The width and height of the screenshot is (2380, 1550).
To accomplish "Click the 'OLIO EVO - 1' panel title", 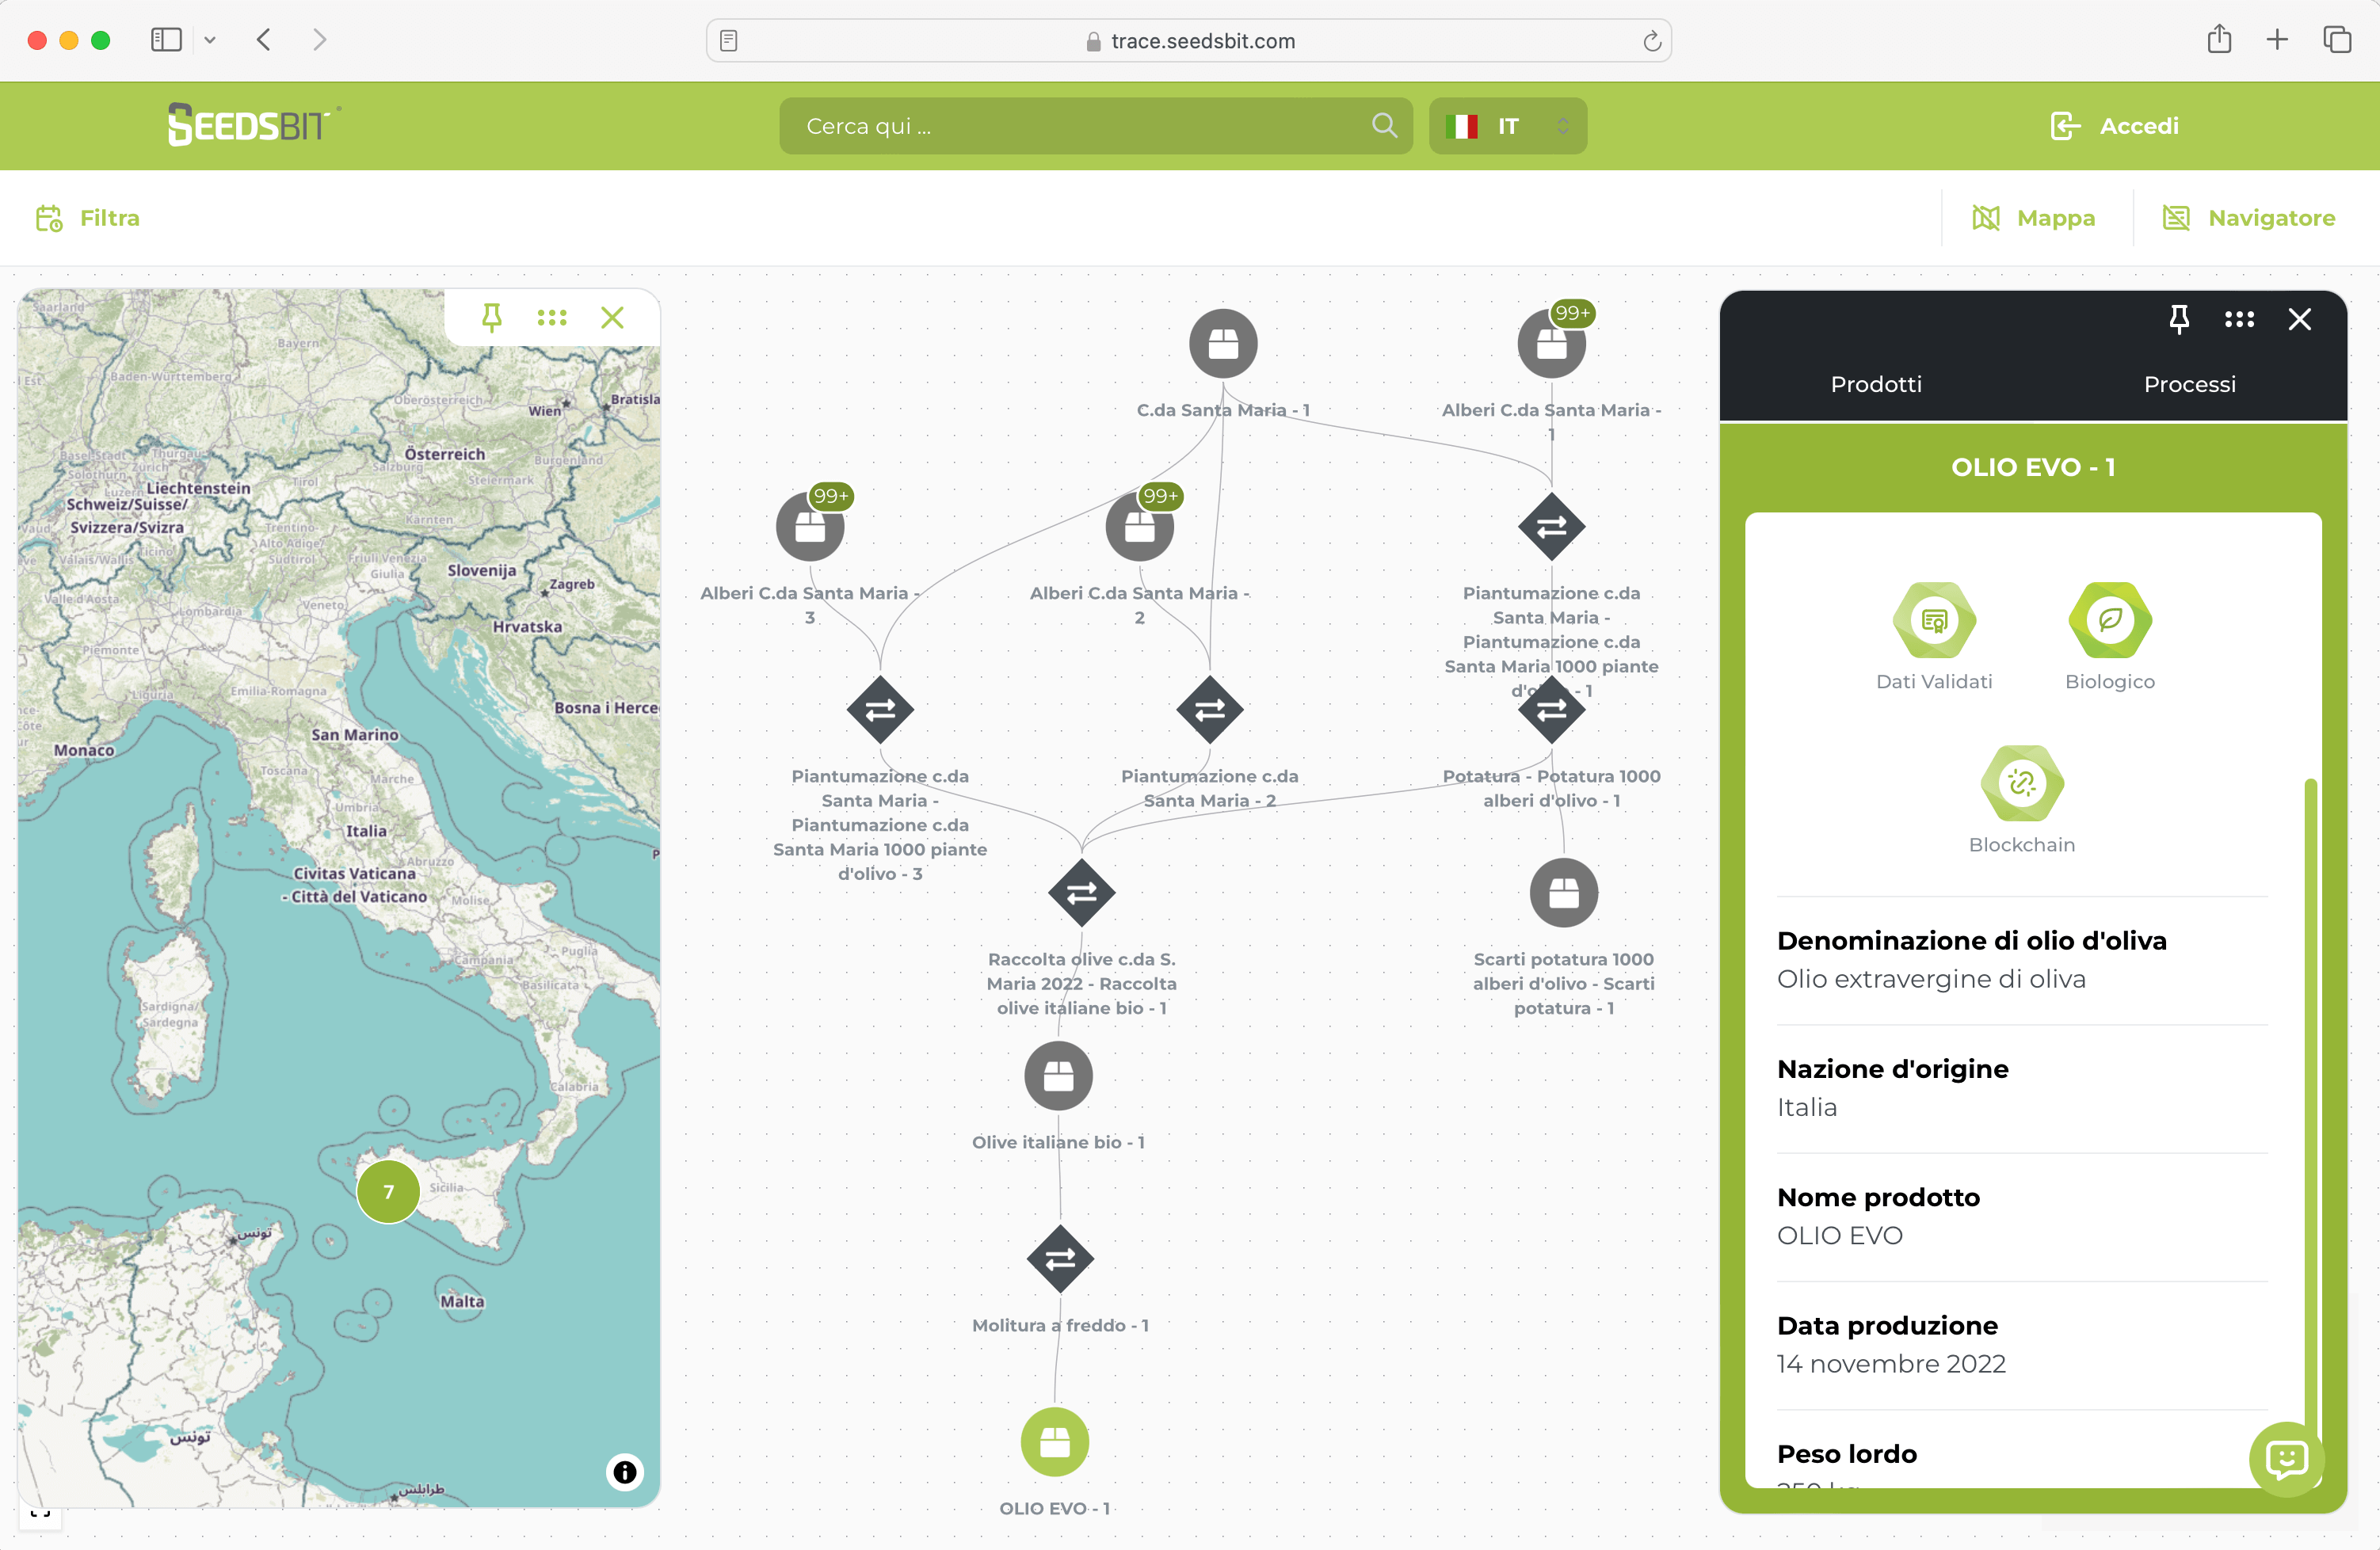I will 2033,467.
